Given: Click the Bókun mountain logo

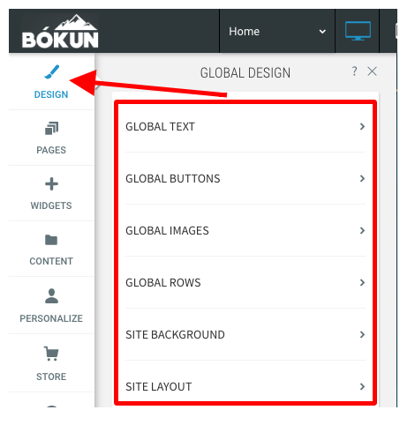Looking at the screenshot, I should (60, 32).
